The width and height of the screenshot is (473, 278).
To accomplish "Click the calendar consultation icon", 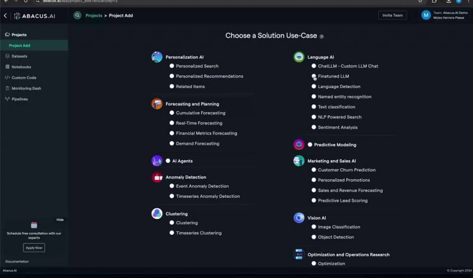I will (34, 225).
